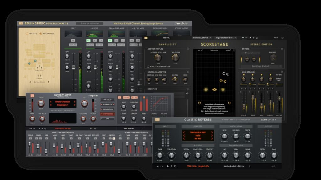Click undo in Scorestage top bar
321x180 pixels.
click(243, 38)
